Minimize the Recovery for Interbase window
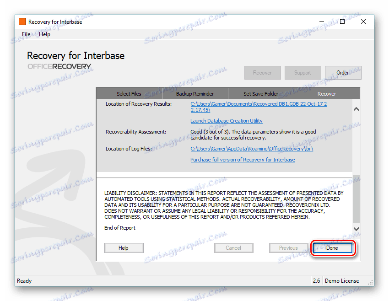389x301 pixels. click(322, 21)
